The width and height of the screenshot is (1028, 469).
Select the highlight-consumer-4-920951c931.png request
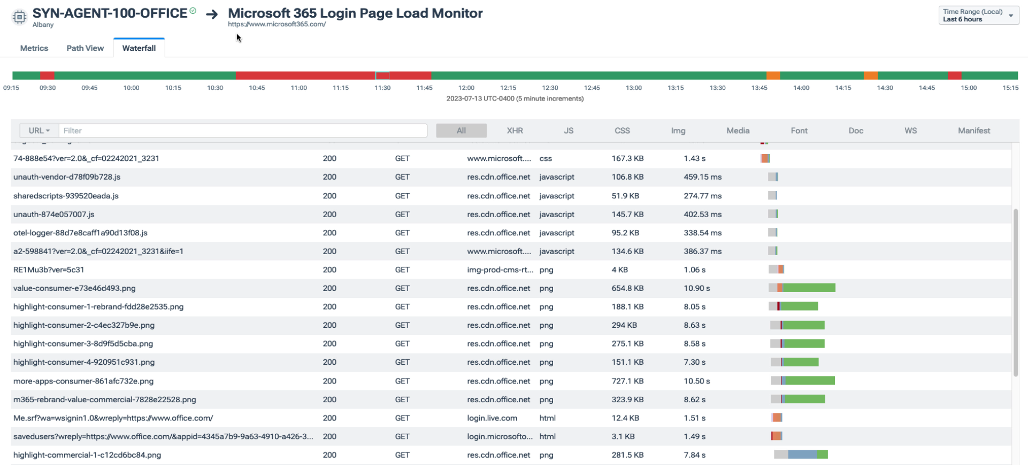click(x=511, y=362)
